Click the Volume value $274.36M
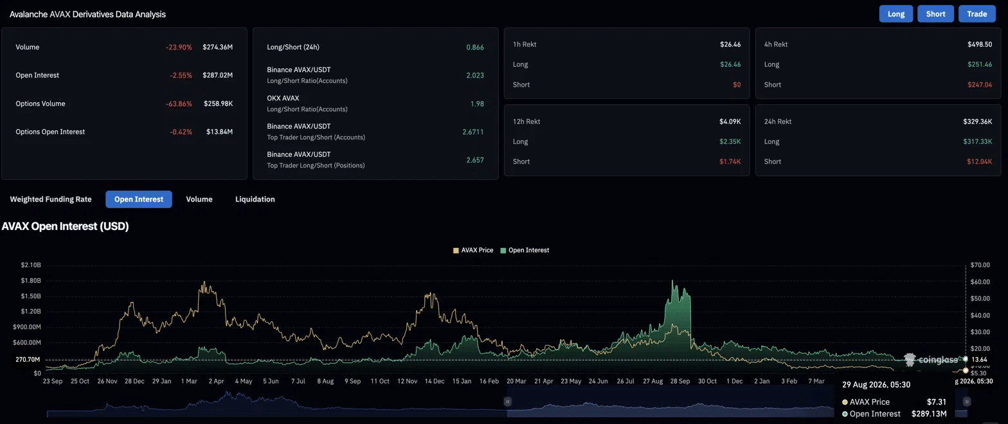The width and height of the screenshot is (1008, 424). pyautogui.click(x=217, y=47)
